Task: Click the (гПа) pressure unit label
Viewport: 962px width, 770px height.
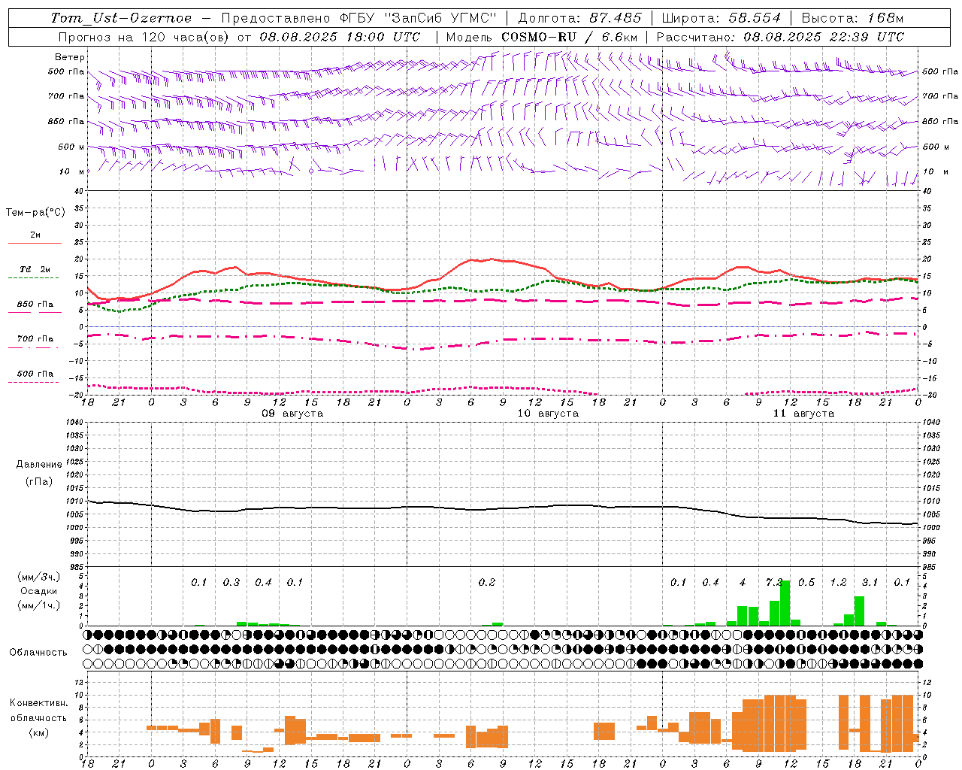Action: (x=39, y=481)
